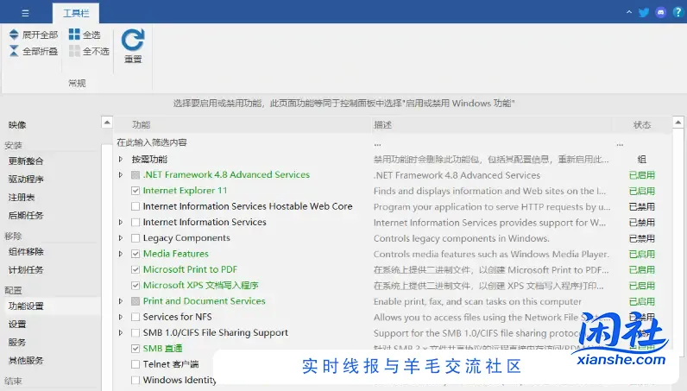Click the 全不选 (select none) icon
687x391 pixels.
[74, 51]
